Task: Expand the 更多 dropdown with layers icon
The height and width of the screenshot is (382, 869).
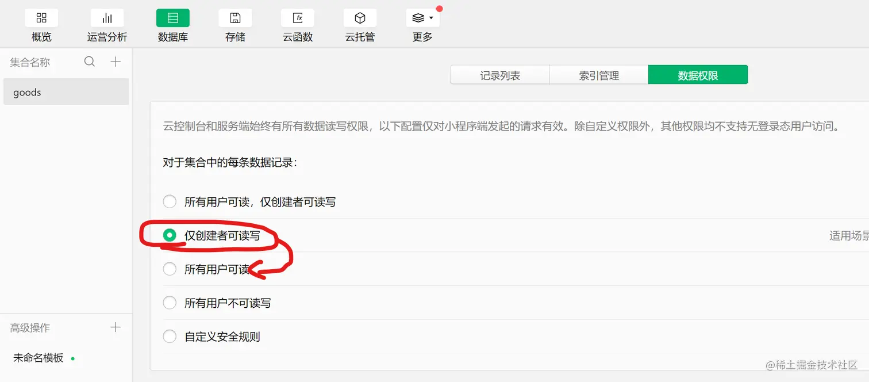Action: coord(422,18)
